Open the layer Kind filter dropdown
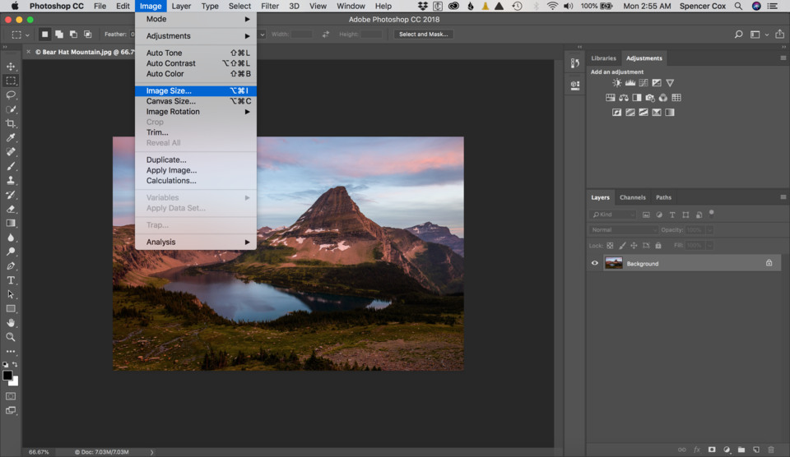 (614, 215)
